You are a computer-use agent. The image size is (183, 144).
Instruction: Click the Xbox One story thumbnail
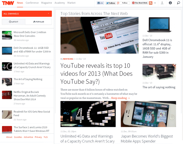pos(7,35)
